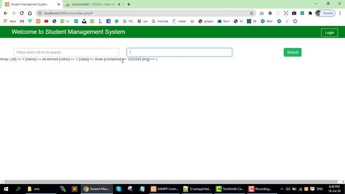The width and height of the screenshot is (345, 194).
Task: Click the address bar URL
Action: tap(68, 13)
